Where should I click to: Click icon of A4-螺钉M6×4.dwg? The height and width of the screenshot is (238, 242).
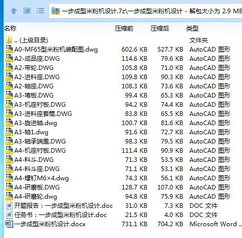9,178
